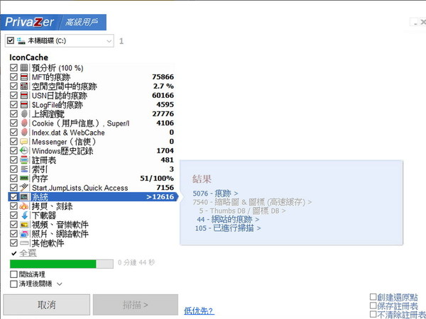This screenshot has width=426, height=319.
Task: Open the 本機磁碟 (C:) drive dropdown
Action: [109, 41]
